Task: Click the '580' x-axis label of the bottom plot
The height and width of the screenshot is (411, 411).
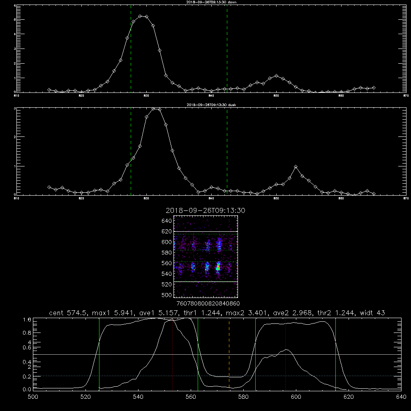Action: click(243, 397)
